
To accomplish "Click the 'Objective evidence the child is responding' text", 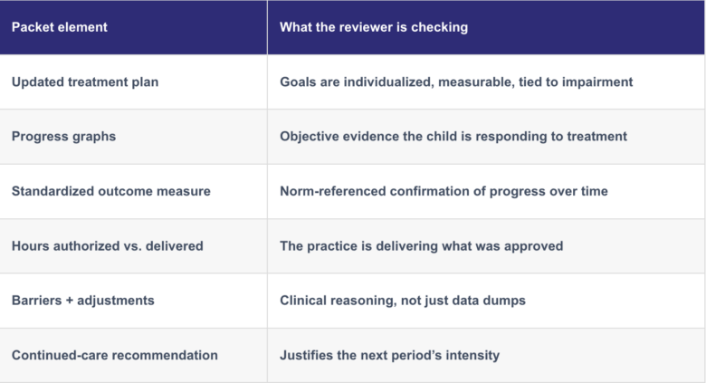I will click(413, 137).
